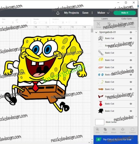
Task: Hide the full outline Spongebob layer
Action: (131, 38)
